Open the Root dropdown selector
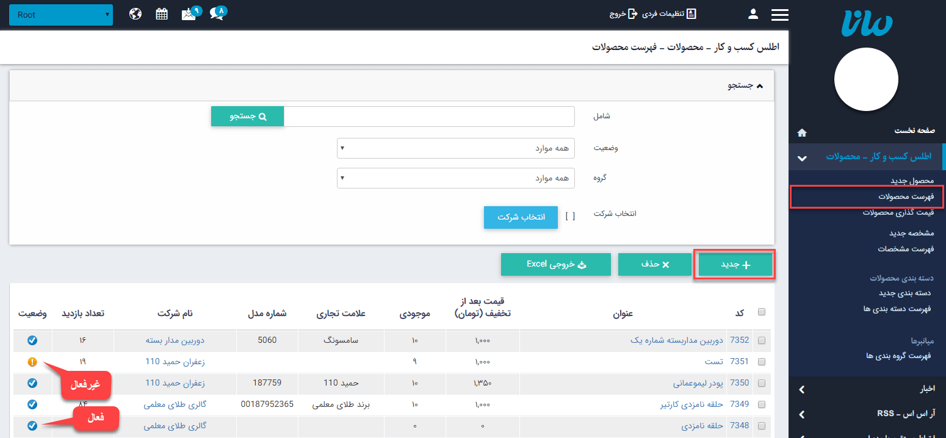Image resolution: width=946 pixels, height=438 pixels. [61, 13]
